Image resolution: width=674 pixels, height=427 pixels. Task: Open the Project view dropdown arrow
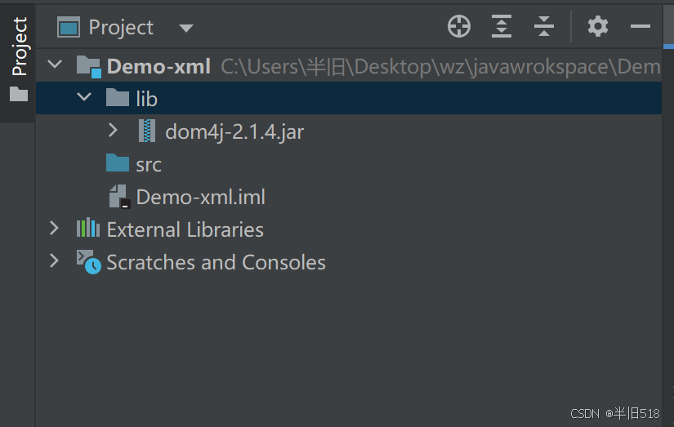coord(186,29)
